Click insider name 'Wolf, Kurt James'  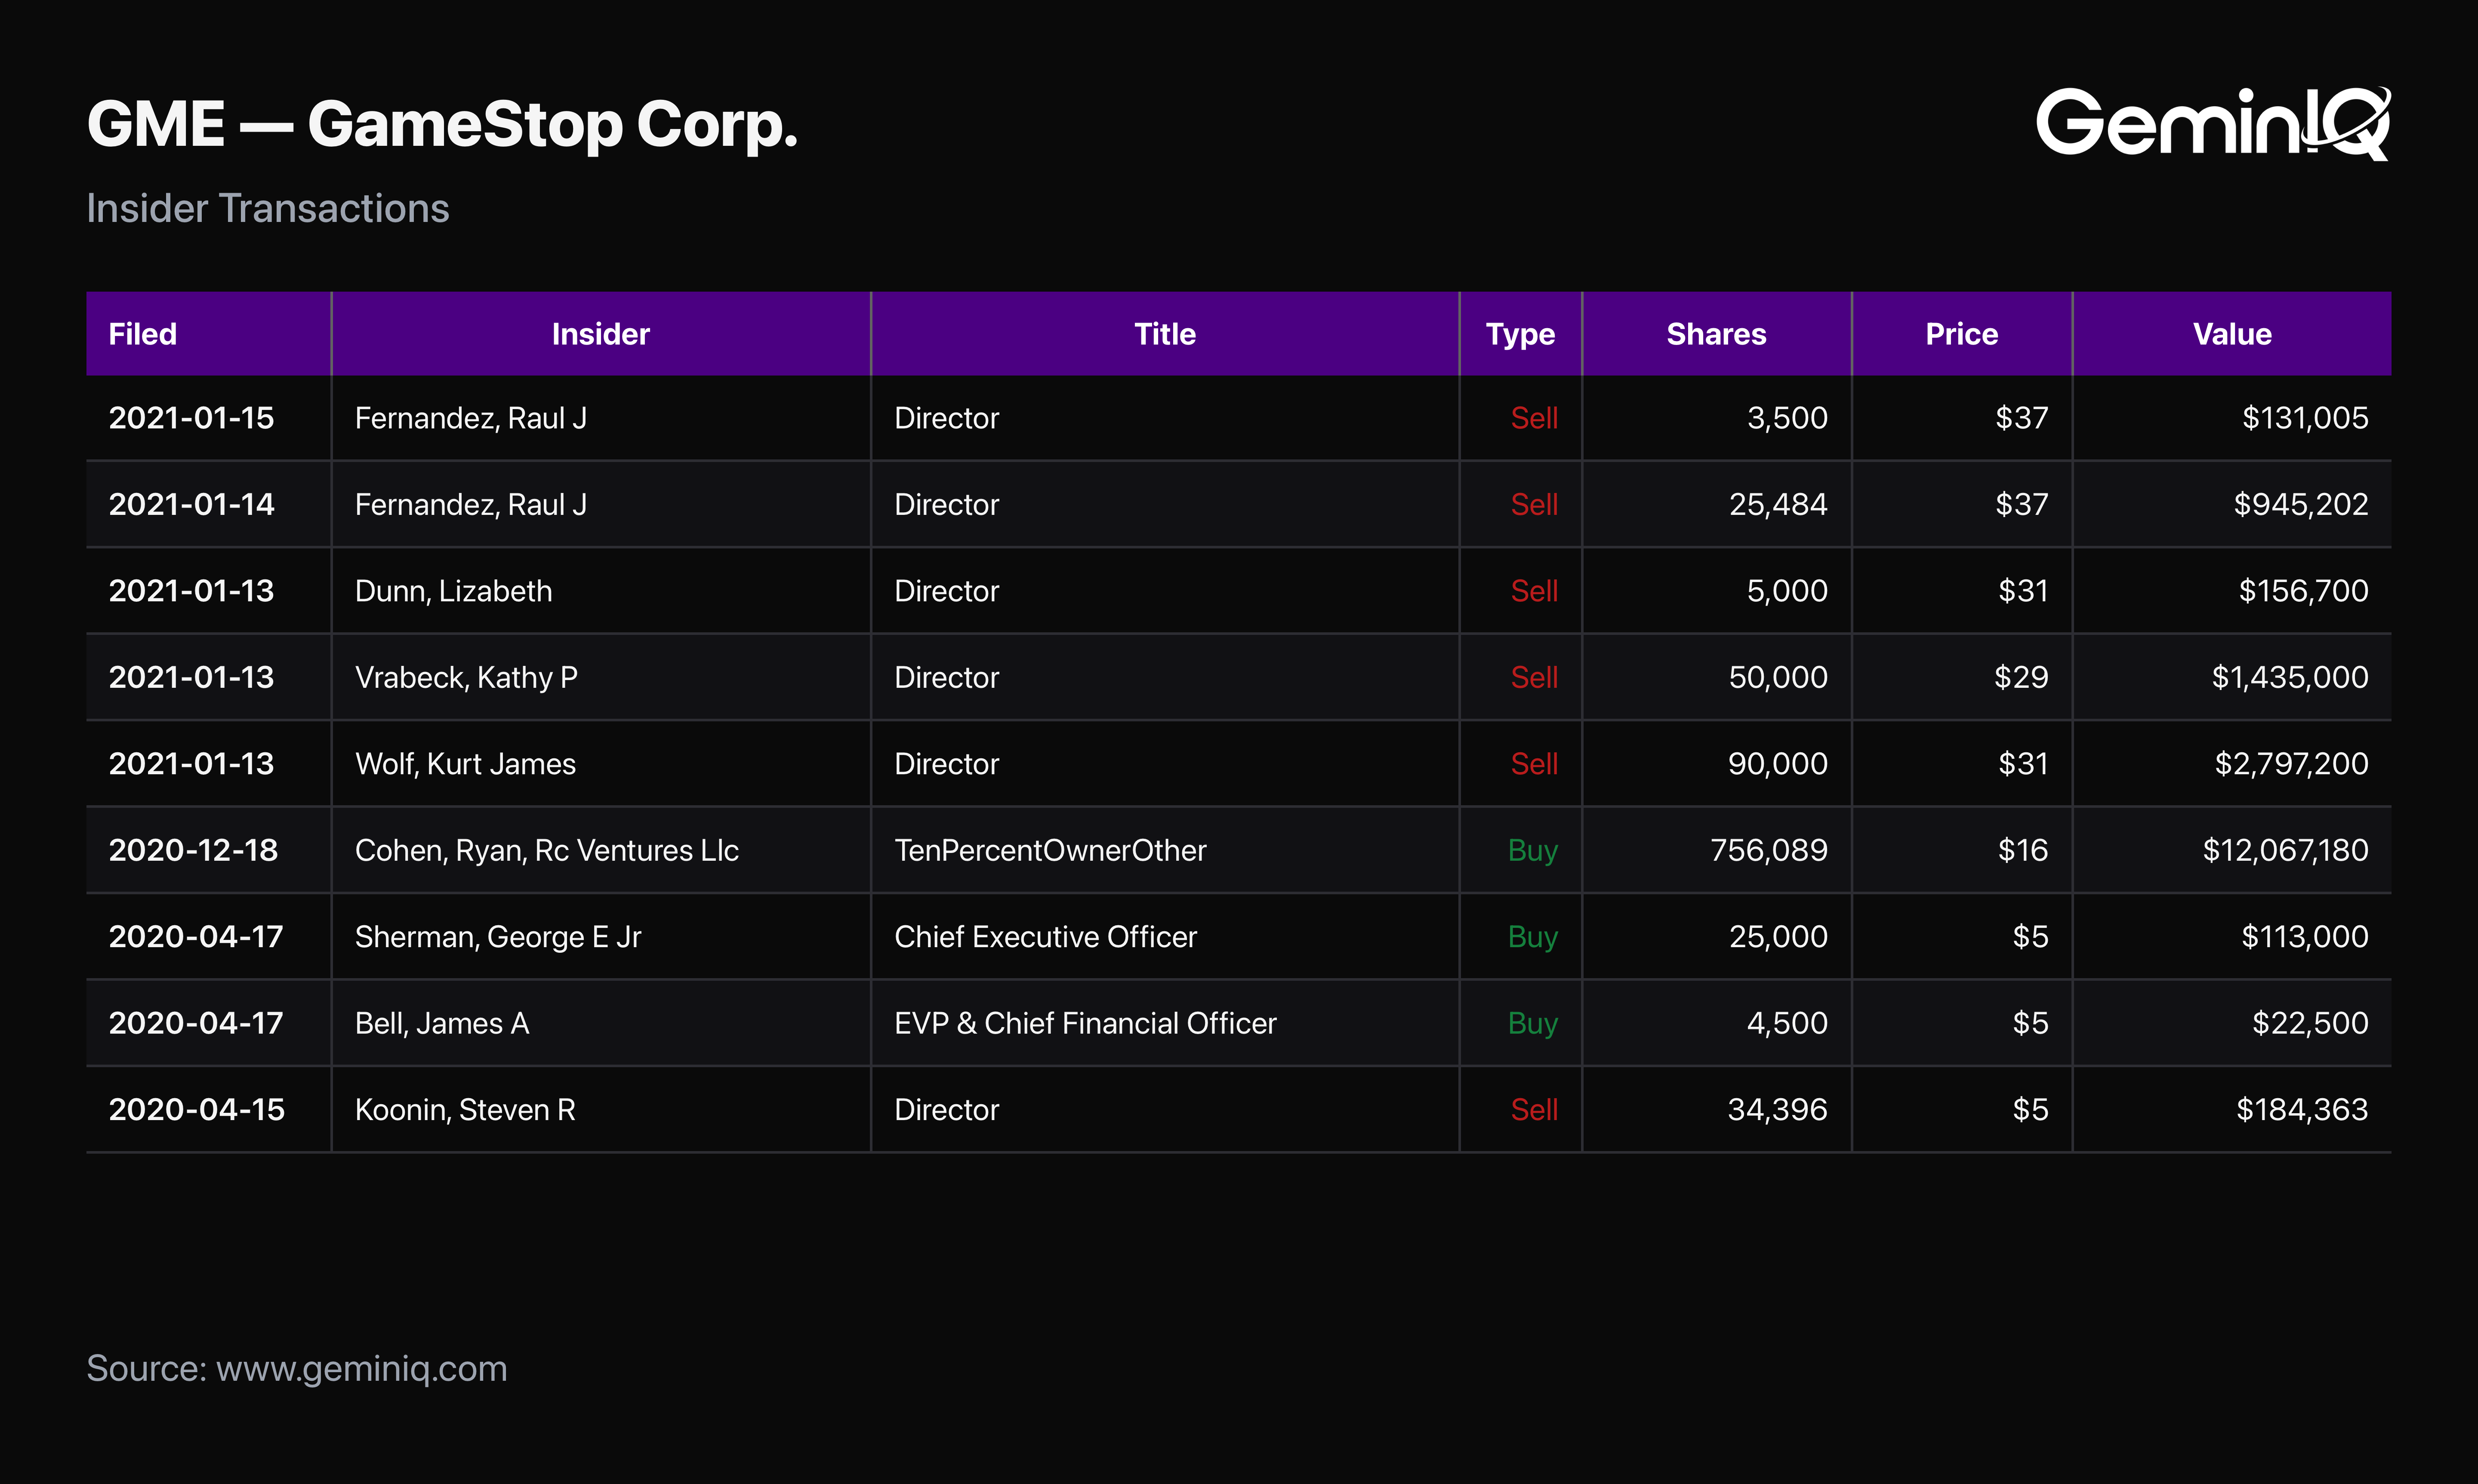click(x=465, y=764)
